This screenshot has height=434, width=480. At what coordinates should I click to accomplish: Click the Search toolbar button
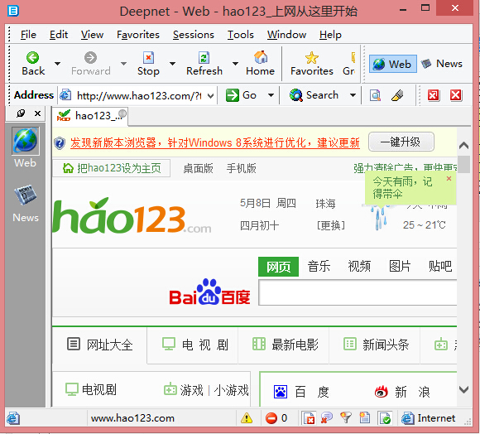(x=314, y=95)
